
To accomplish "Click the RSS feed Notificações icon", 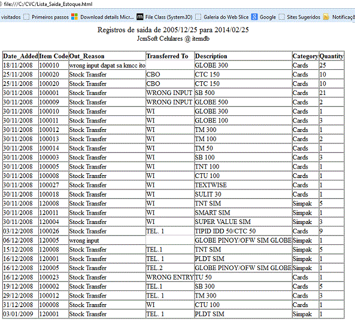I will click(326, 17).
